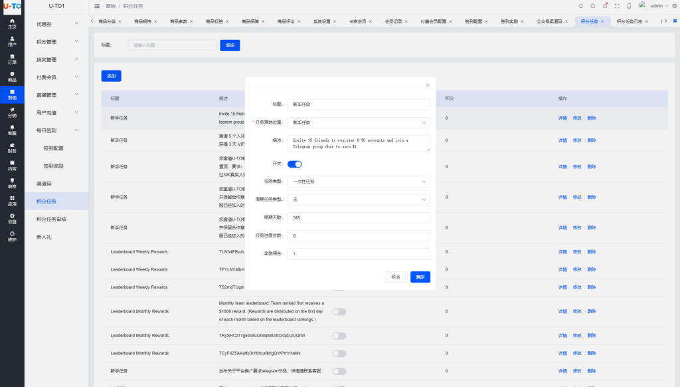This screenshot has height=387, width=680.
Task: Toggle switch for 发布关于平台推广 row
Action: (339, 371)
